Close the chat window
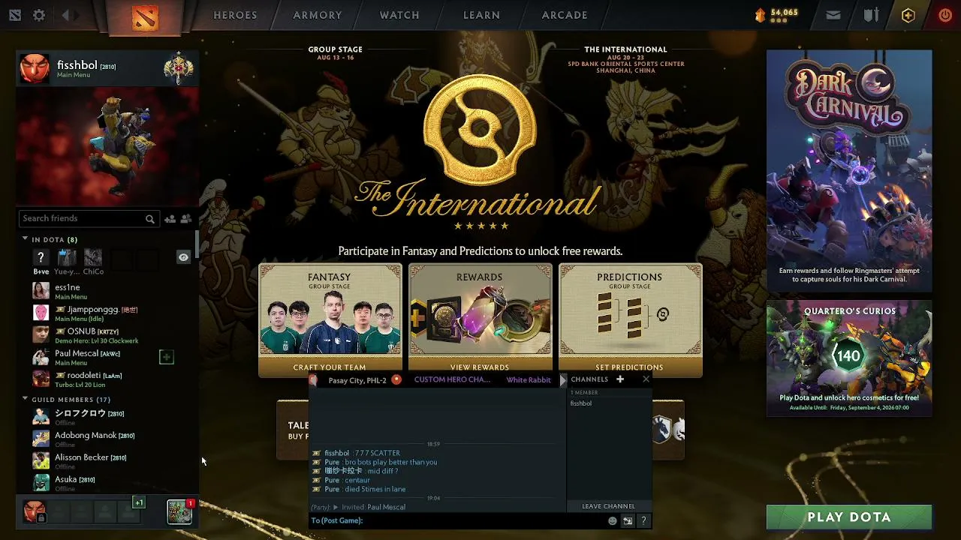Screen dimensions: 961x540 tap(646, 379)
